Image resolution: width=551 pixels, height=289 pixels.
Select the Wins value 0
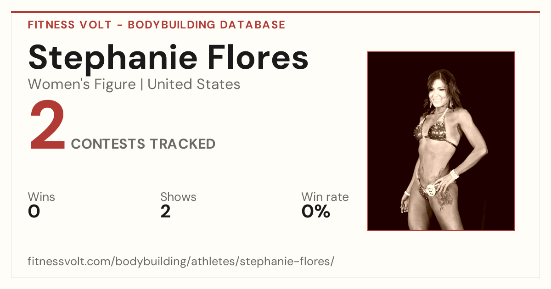pos(34,211)
